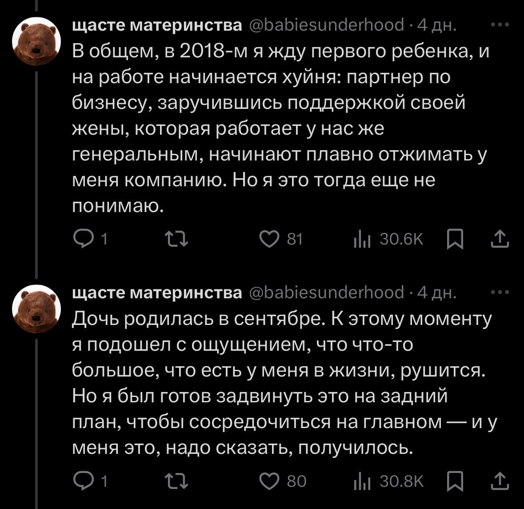Open bear avatar on the first tweet
The height and width of the screenshot is (509, 524).
(x=36, y=41)
